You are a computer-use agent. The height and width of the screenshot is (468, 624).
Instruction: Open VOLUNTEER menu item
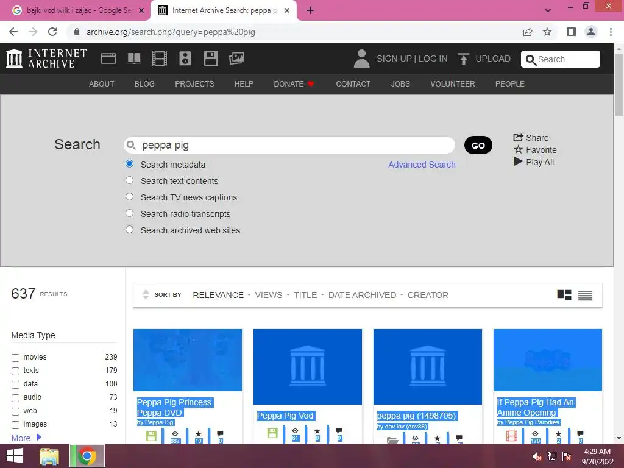(453, 84)
